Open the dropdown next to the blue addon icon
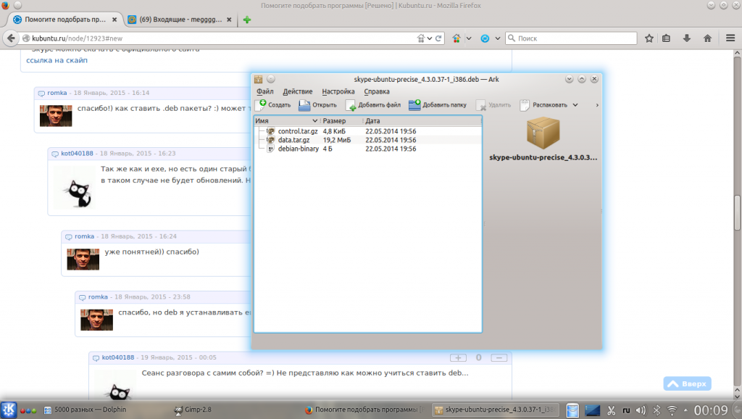The image size is (742, 419). click(497, 38)
